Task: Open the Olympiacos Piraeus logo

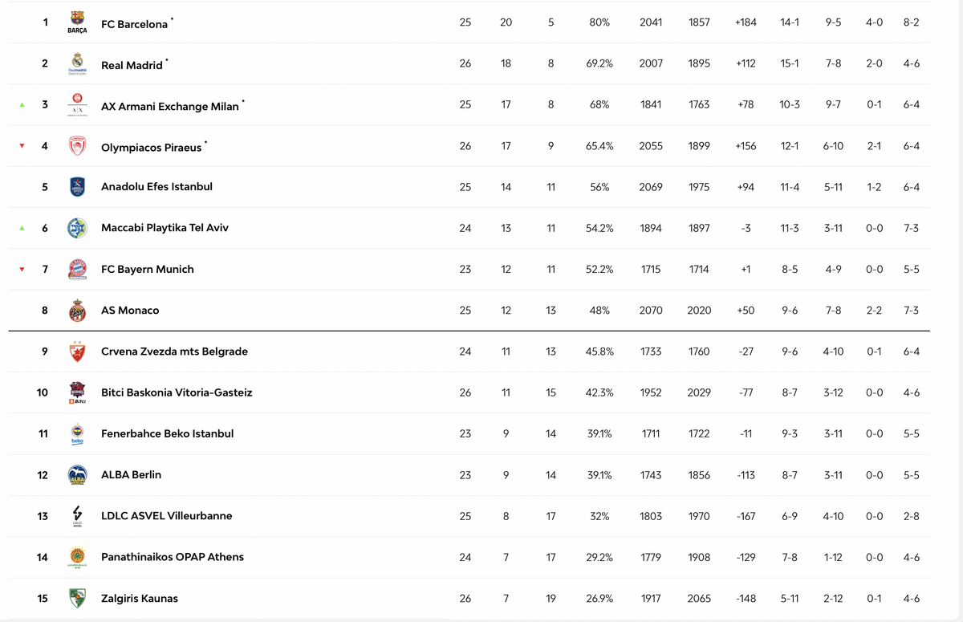Action: point(77,146)
